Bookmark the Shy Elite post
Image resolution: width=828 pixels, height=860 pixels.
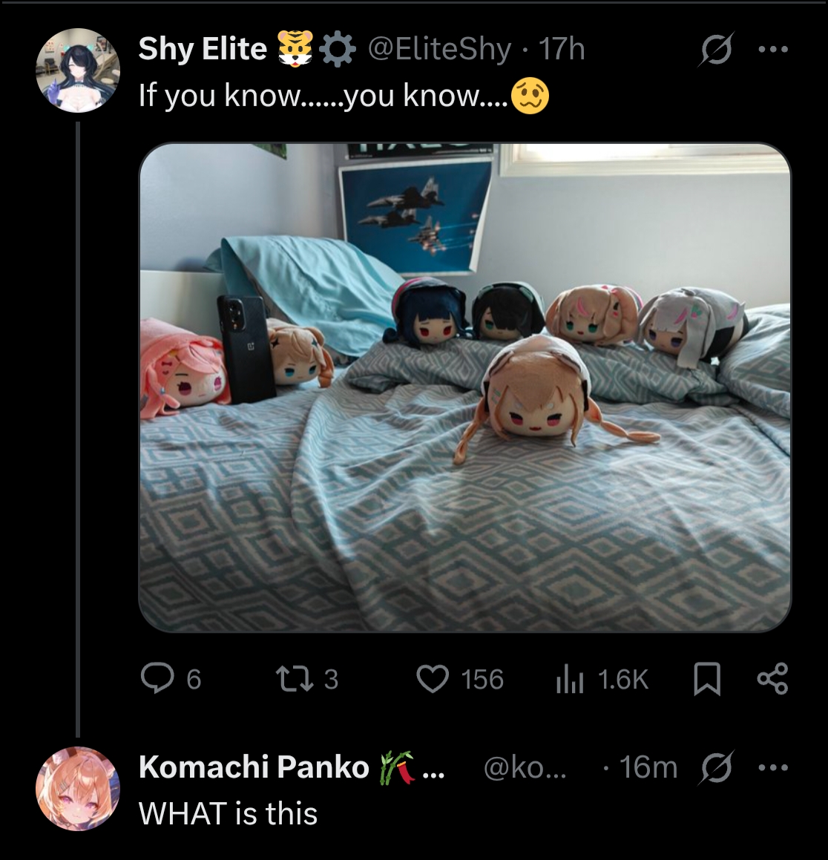tap(707, 679)
